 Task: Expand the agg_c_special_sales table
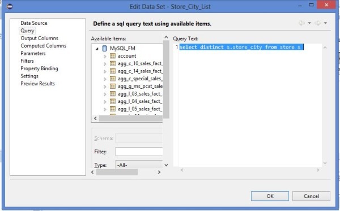pyautogui.click(x=105, y=79)
